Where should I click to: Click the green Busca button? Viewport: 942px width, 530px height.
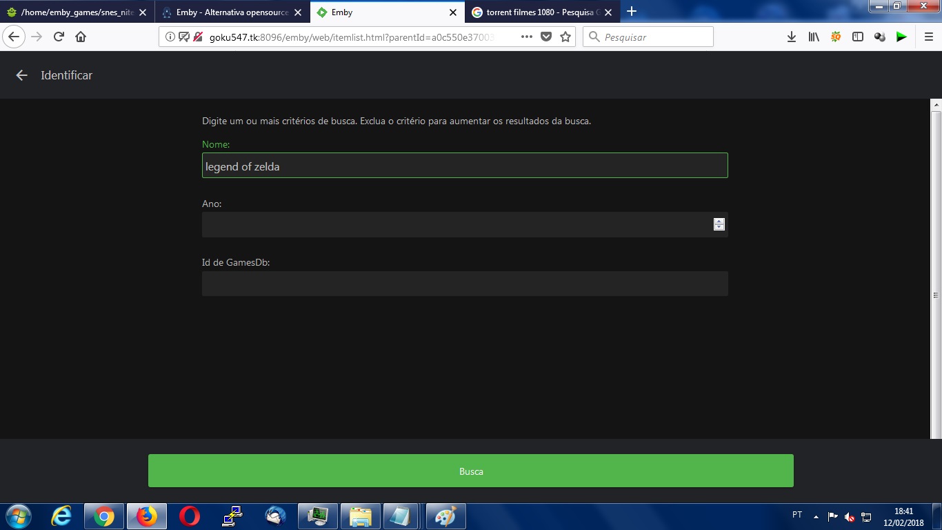click(x=471, y=471)
